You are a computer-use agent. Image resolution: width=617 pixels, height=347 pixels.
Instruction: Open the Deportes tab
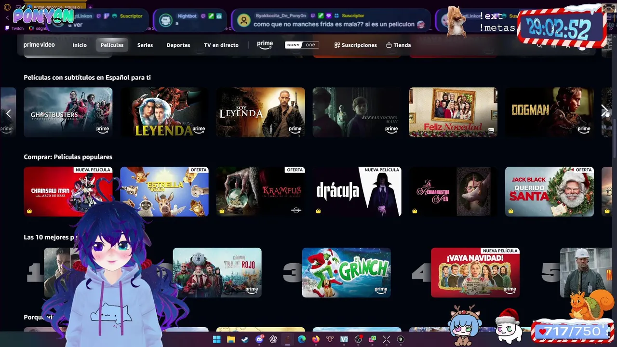tap(178, 45)
